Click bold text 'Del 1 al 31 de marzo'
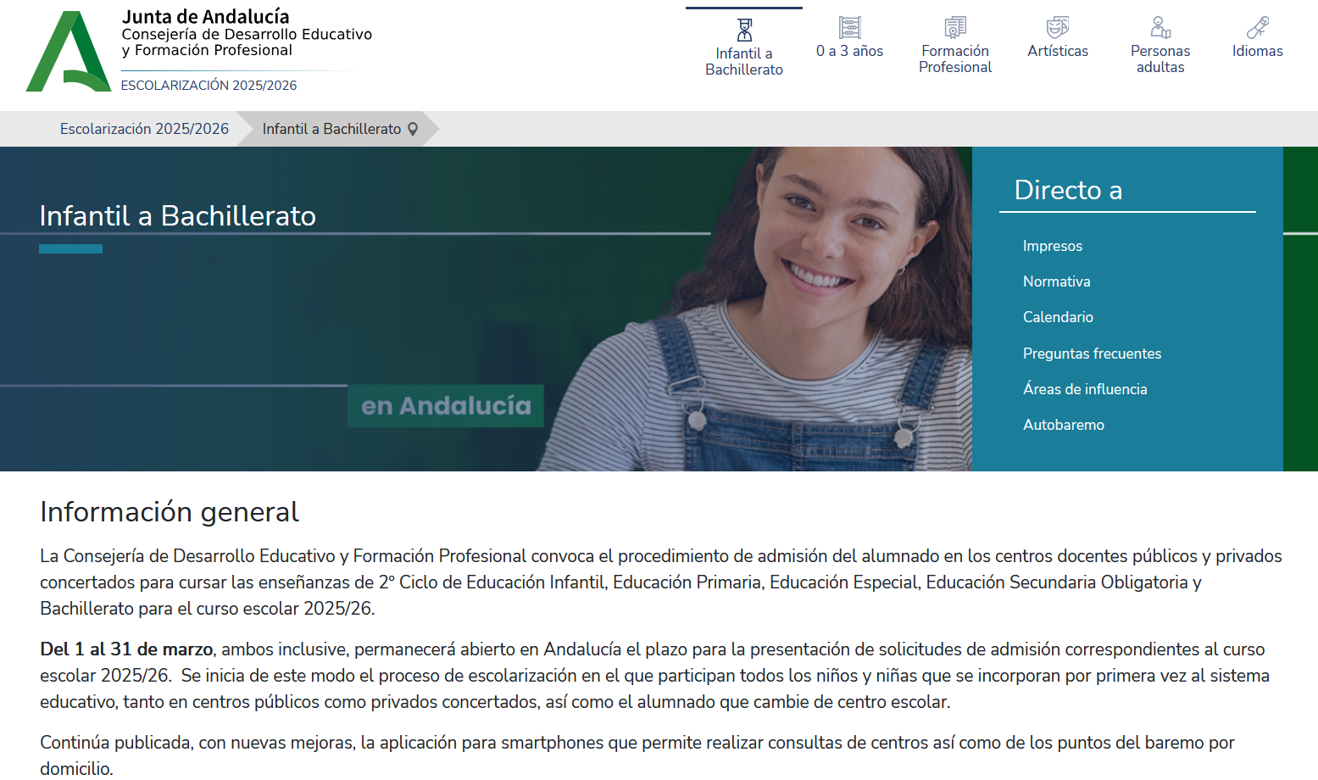Viewport: 1318px width, 780px height. click(x=126, y=649)
